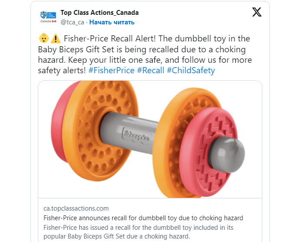Click the X logo icon

[x=257, y=13]
